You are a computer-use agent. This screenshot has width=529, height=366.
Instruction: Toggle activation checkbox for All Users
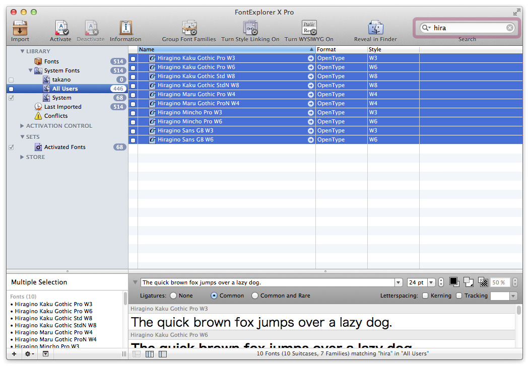11,89
